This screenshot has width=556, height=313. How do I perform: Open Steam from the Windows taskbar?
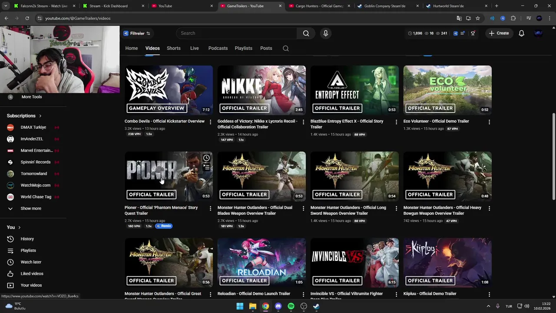(316, 306)
